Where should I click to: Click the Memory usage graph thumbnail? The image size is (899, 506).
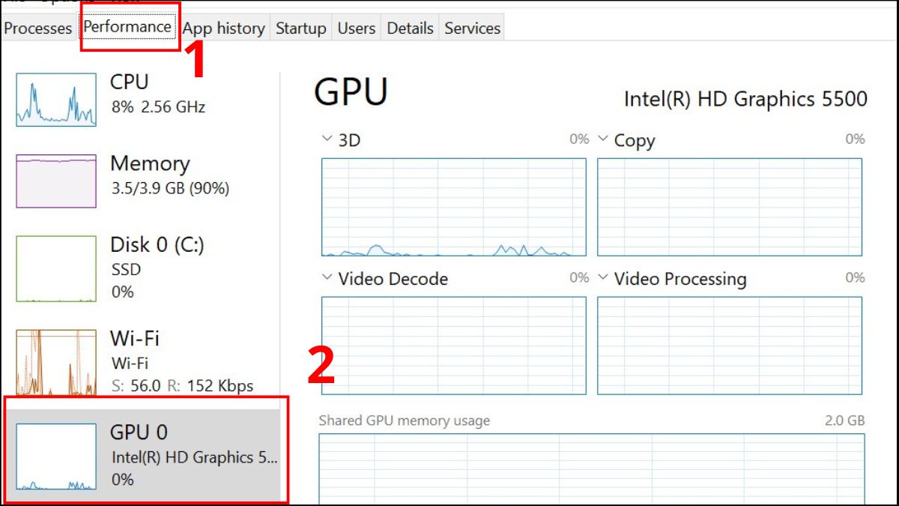pos(56,181)
